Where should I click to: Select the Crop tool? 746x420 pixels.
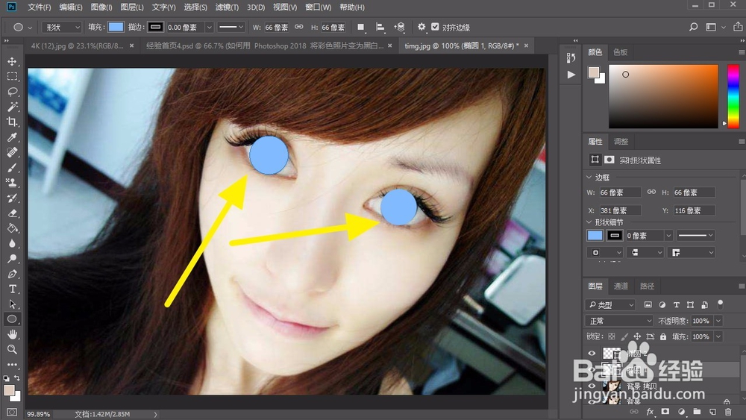click(13, 122)
